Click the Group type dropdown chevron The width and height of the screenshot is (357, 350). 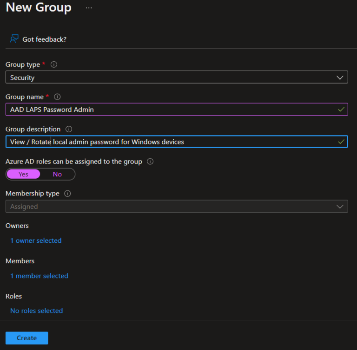340,78
